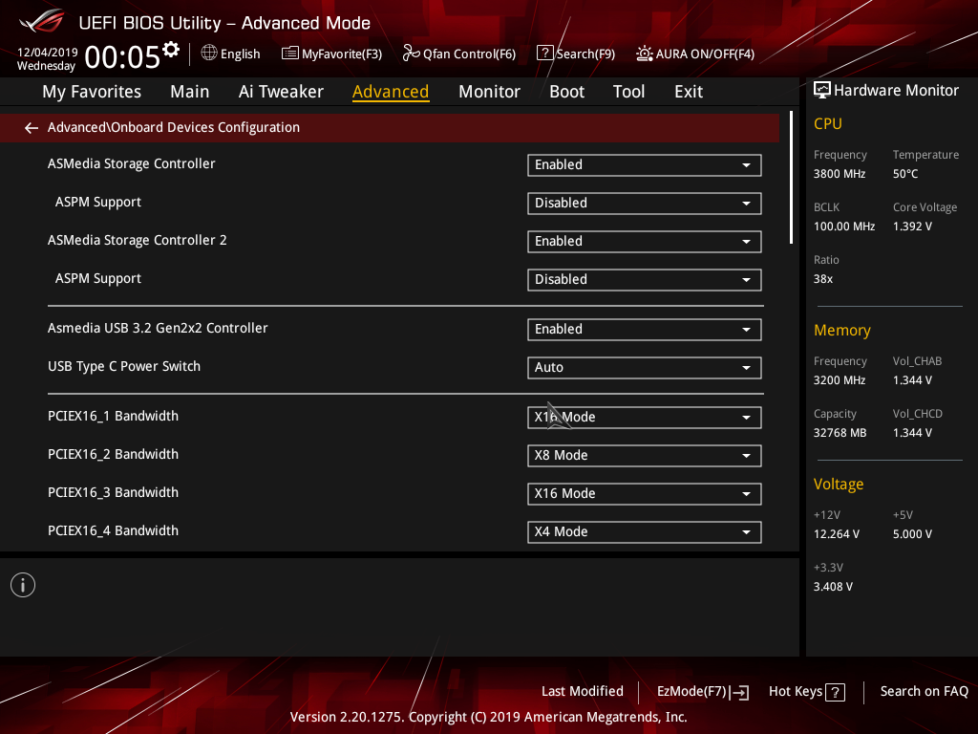Open PCIEX16_3 Bandwidth dropdown

click(645, 494)
